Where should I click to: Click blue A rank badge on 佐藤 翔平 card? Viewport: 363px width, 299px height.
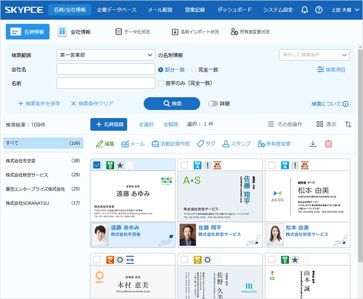pyautogui.click(x=197, y=165)
